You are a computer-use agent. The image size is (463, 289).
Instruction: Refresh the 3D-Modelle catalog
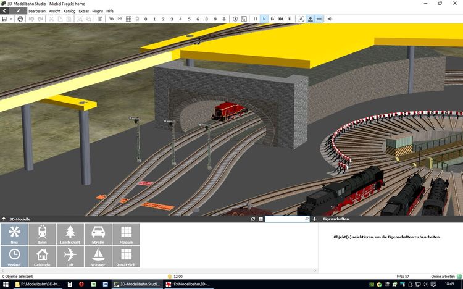coord(252,219)
